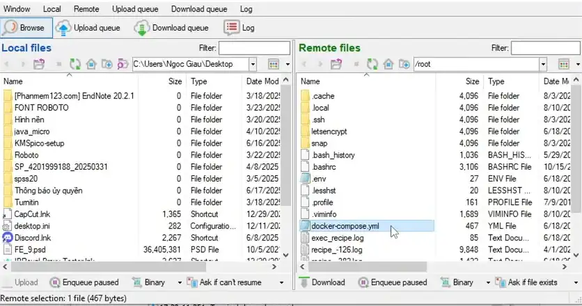
Task: Open Local files view mode dropdown arrow
Action: [x=288, y=64]
